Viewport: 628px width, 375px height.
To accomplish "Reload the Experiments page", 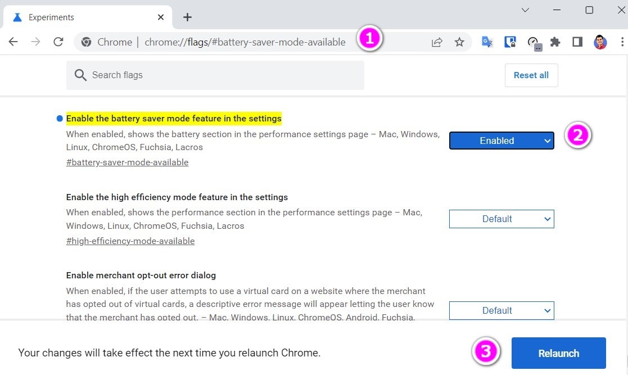I will pyautogui.click(x=58, y=42).
